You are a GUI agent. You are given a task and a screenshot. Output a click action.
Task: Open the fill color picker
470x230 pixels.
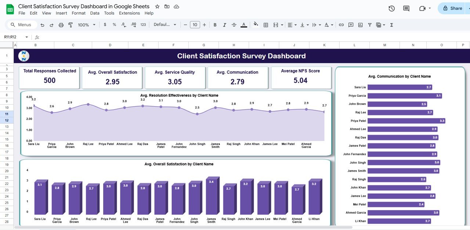pos(256,25)
